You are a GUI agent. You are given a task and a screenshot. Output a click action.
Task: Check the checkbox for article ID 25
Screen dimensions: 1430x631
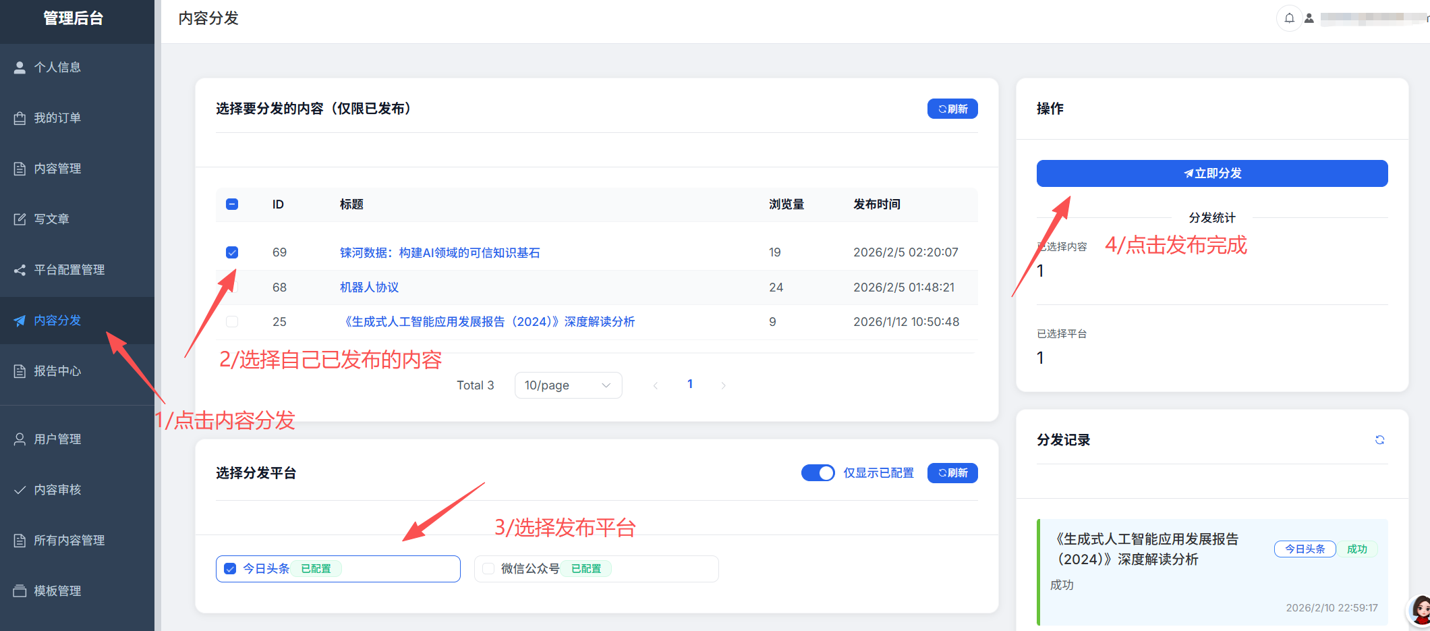click(x=232, y=322)
